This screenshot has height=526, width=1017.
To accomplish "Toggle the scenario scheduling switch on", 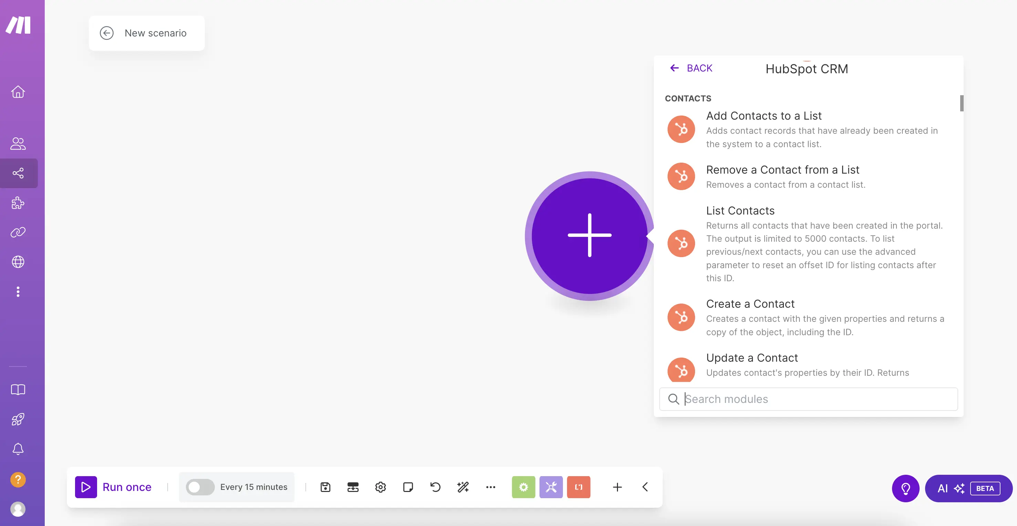I will pos(200,487).
